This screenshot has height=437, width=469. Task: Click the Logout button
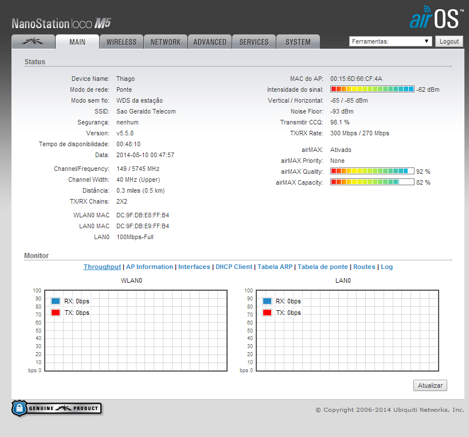pyautogui.click(x=449, y=41)
